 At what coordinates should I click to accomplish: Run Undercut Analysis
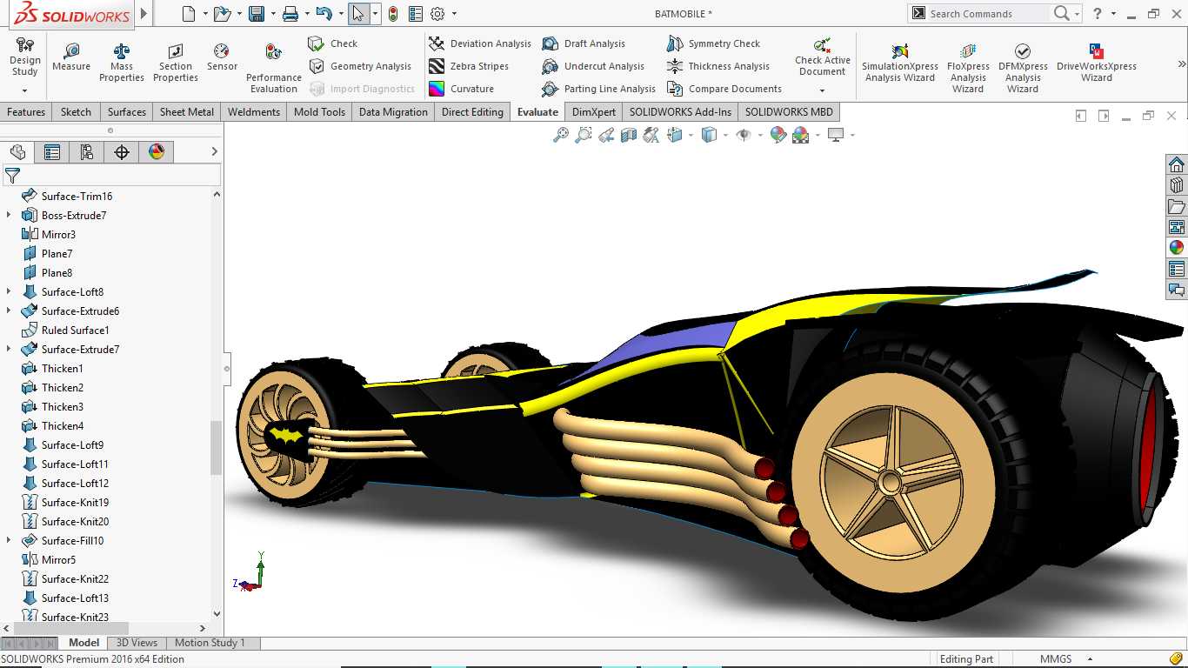[593, 66]
